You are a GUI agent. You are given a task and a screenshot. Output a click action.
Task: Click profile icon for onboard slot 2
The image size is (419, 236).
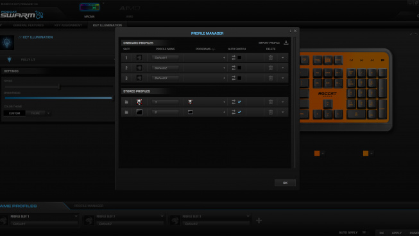139,68
